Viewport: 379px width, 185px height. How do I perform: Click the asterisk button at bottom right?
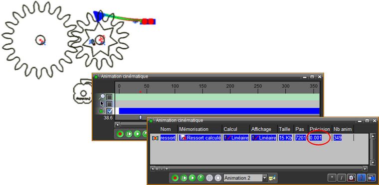click(x=332, y=178)
